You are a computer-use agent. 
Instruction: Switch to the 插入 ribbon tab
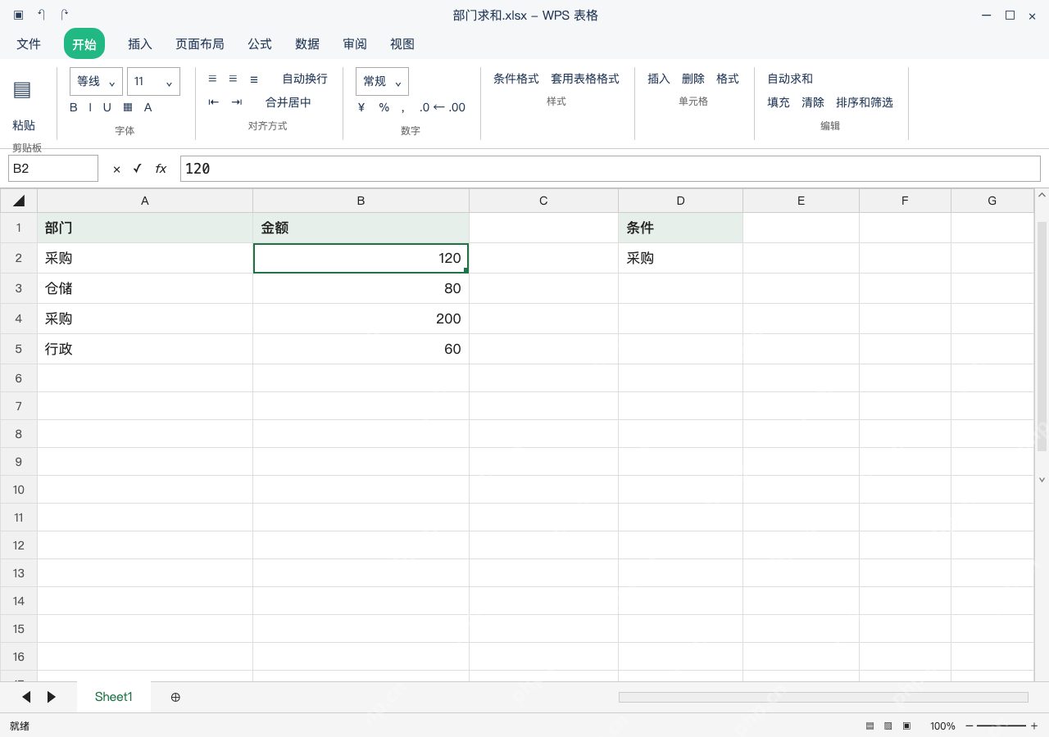pyautogui.click(x=140, y=44)
